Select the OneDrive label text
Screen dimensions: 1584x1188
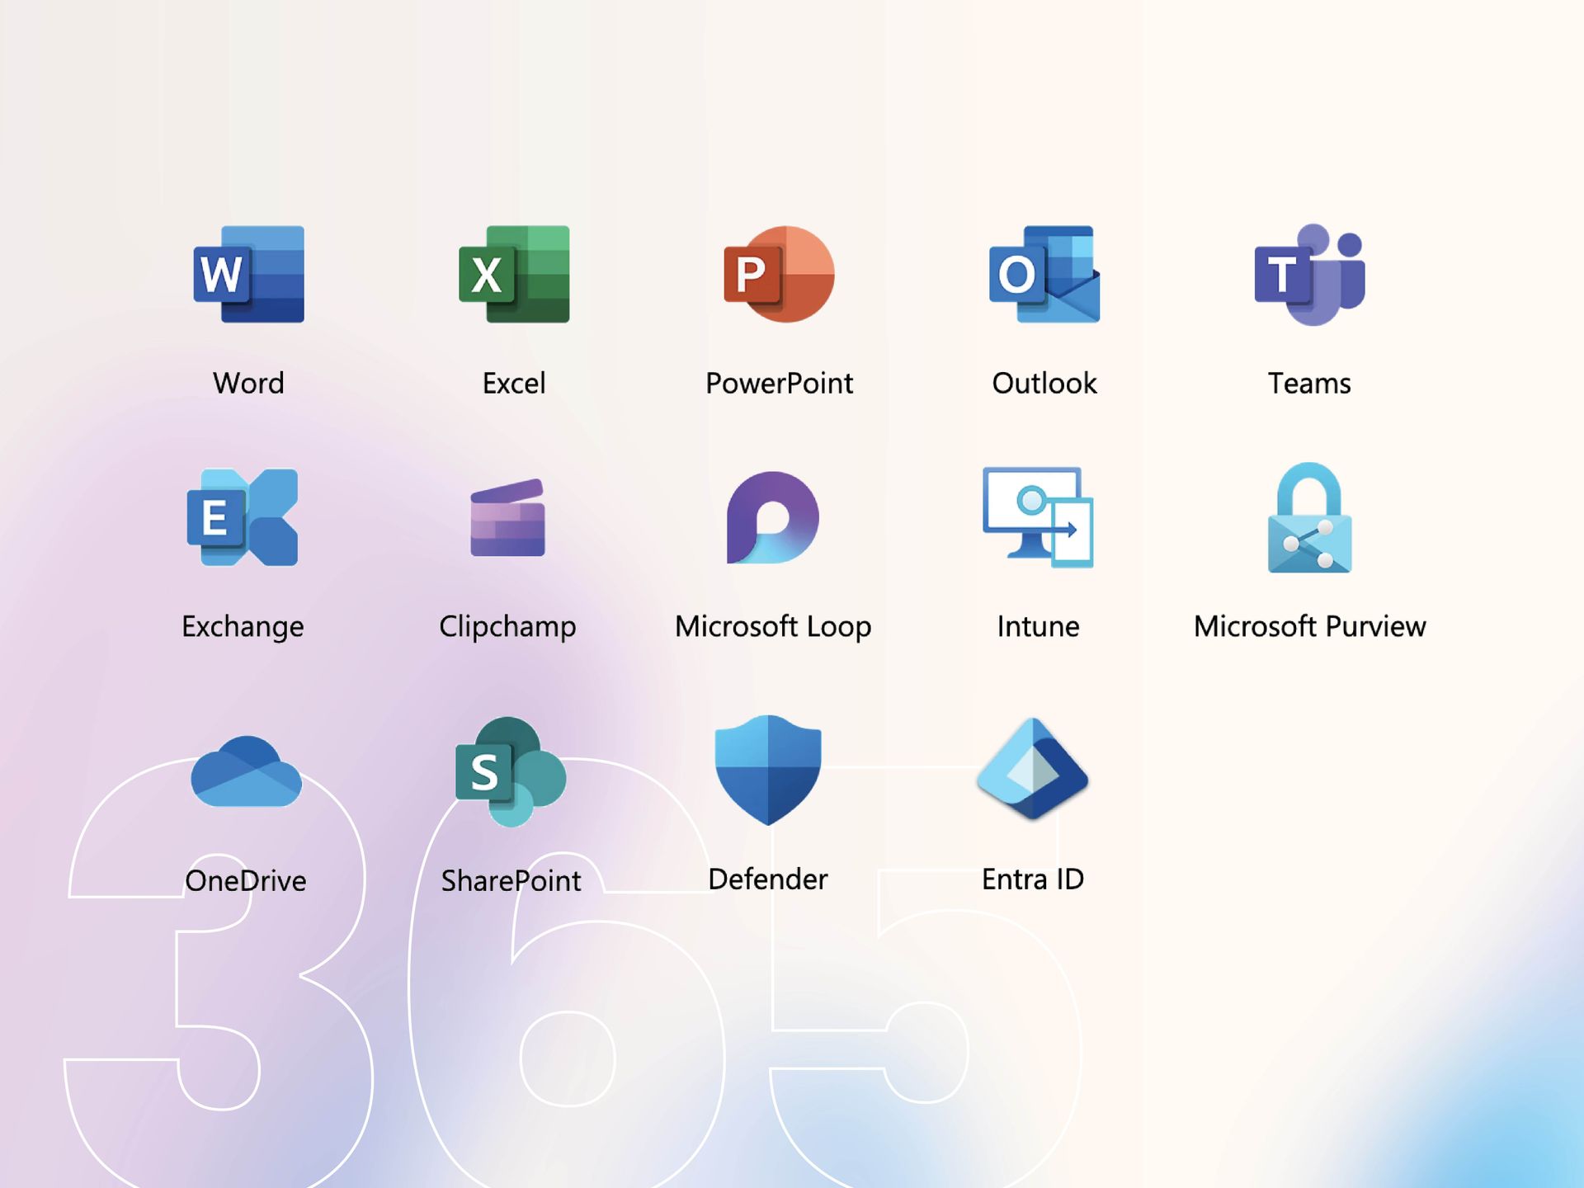[x=246, y=881]
